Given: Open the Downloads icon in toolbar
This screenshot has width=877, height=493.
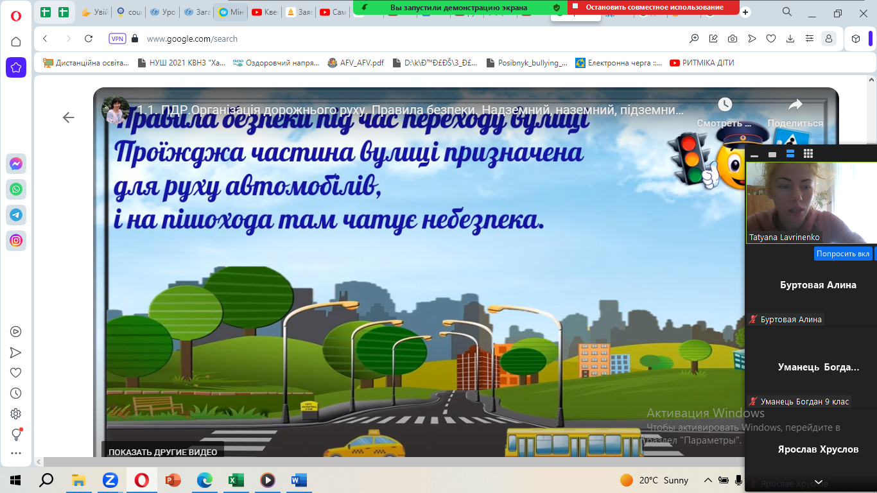Looking at the screenshot, I should pyautogui.click(x=790, y=39).
